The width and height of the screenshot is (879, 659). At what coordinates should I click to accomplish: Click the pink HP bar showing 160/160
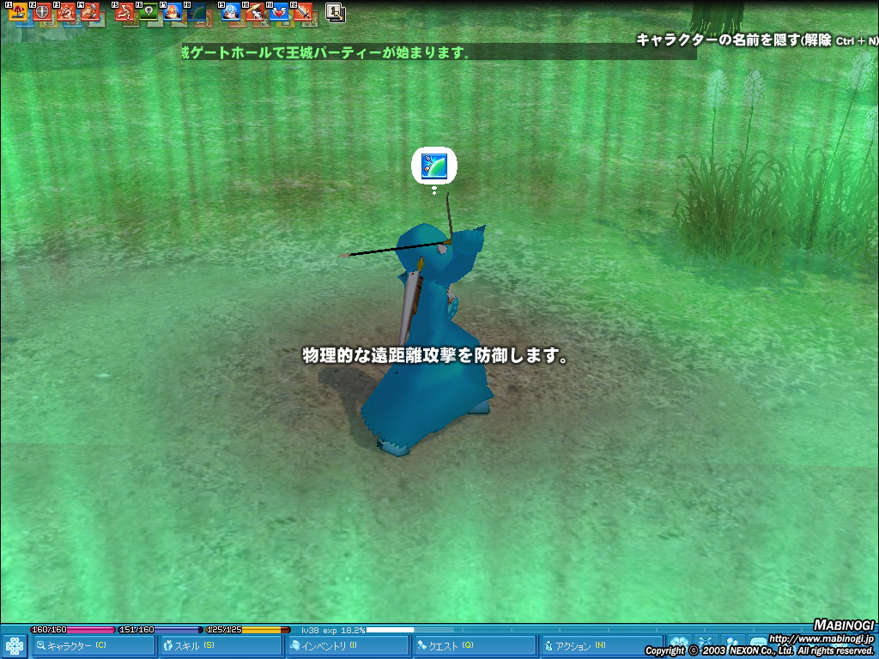(x=72, y=630)
